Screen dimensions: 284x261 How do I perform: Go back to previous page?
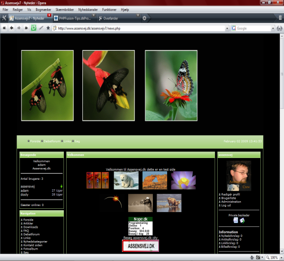(x=11, y=28)
